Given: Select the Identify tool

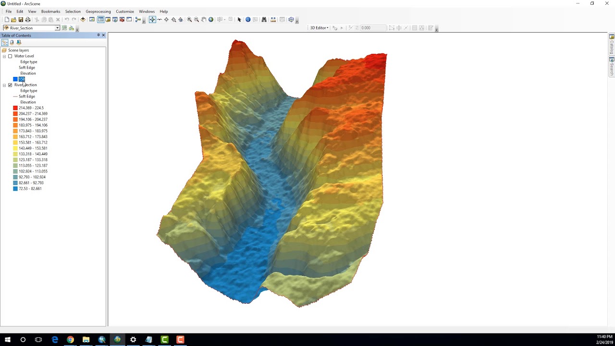Looking at the screenshot, I should [x=248, y=20].
